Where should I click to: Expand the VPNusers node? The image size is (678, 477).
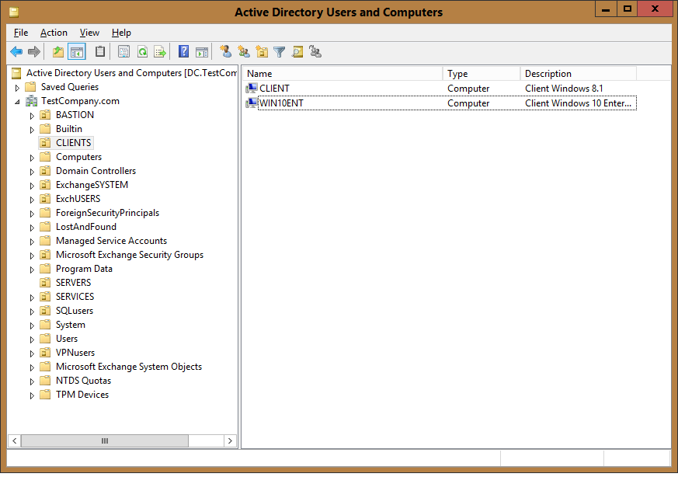click(x=32, y=353)
